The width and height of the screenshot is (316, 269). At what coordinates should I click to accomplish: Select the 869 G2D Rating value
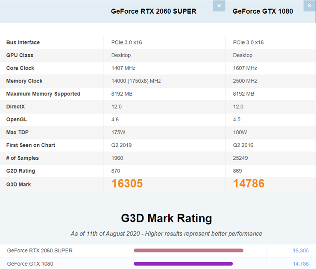click(x=237, y=171)
